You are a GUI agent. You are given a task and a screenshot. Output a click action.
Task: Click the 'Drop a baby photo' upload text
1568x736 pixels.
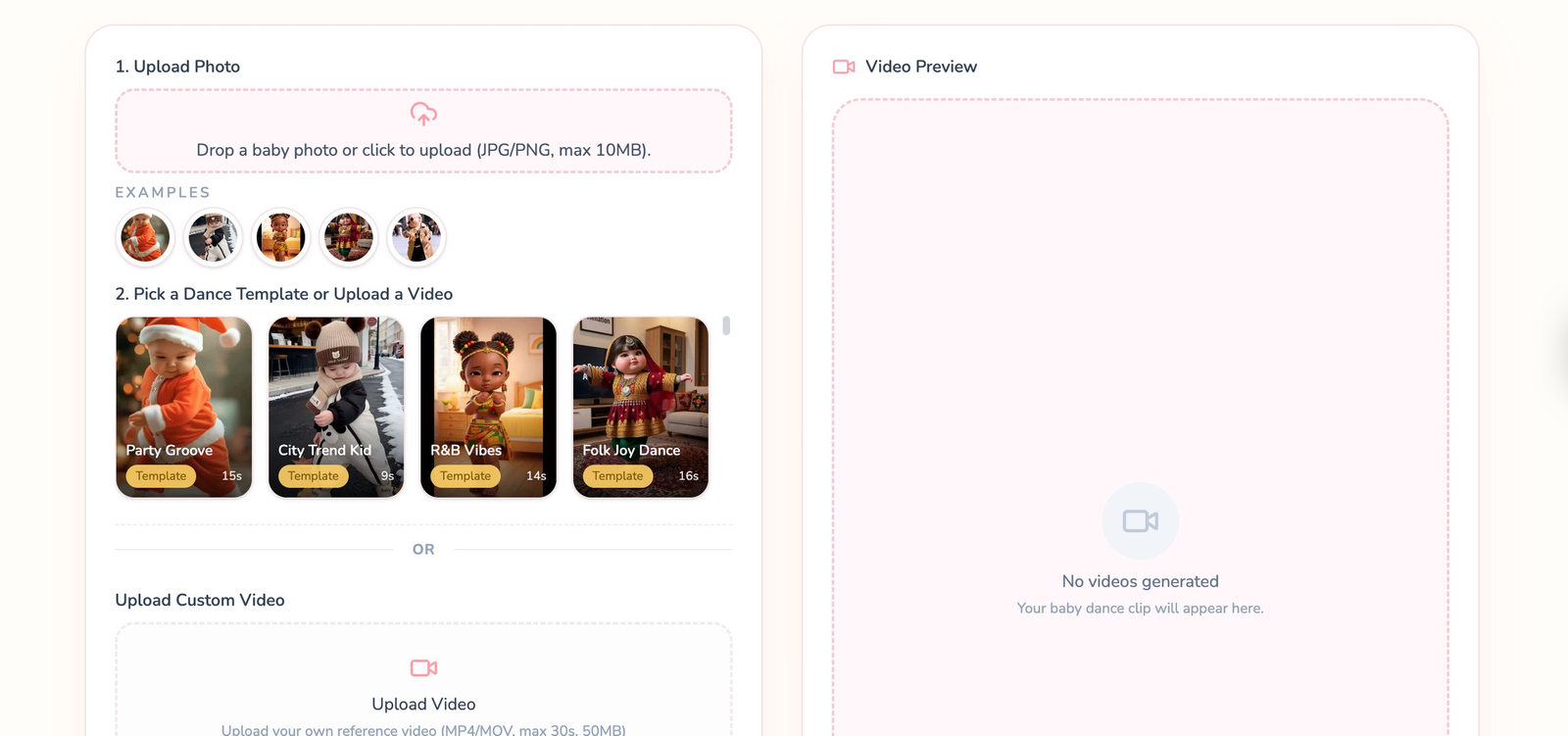(x=423, y=150)
